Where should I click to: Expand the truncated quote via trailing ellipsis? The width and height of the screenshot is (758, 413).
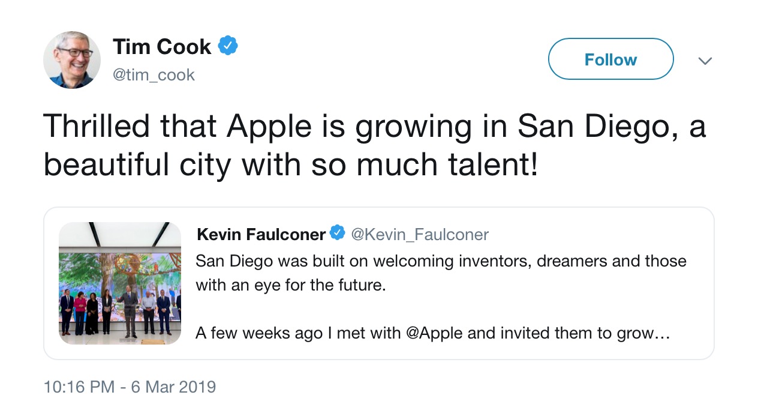click(662, 334)
